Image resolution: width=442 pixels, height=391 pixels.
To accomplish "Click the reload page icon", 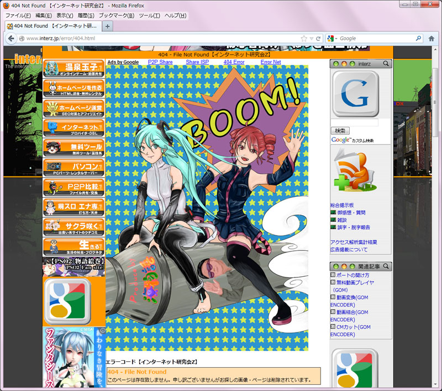I will point(318,39).
